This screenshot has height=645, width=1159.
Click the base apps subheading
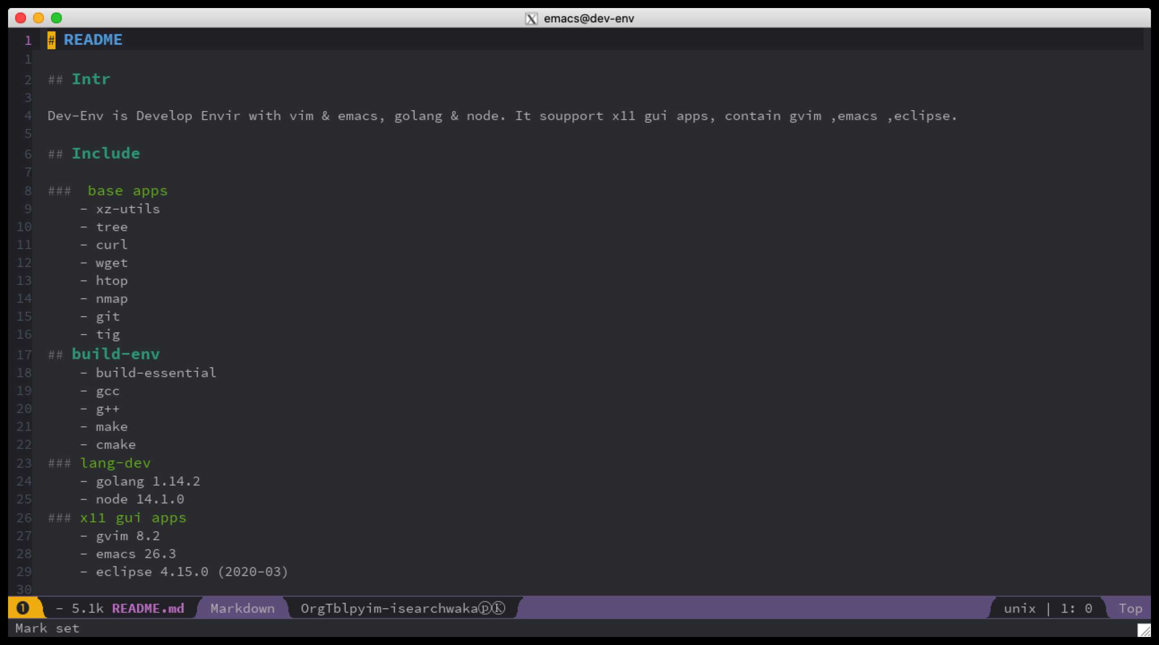pos(127,191)
